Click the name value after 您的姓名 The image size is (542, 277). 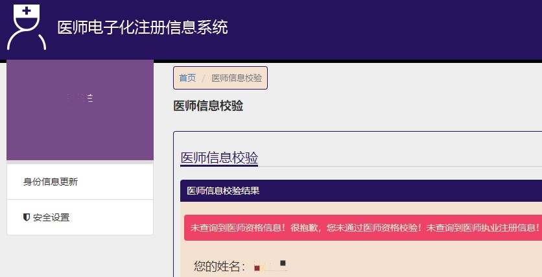[270, 265]
